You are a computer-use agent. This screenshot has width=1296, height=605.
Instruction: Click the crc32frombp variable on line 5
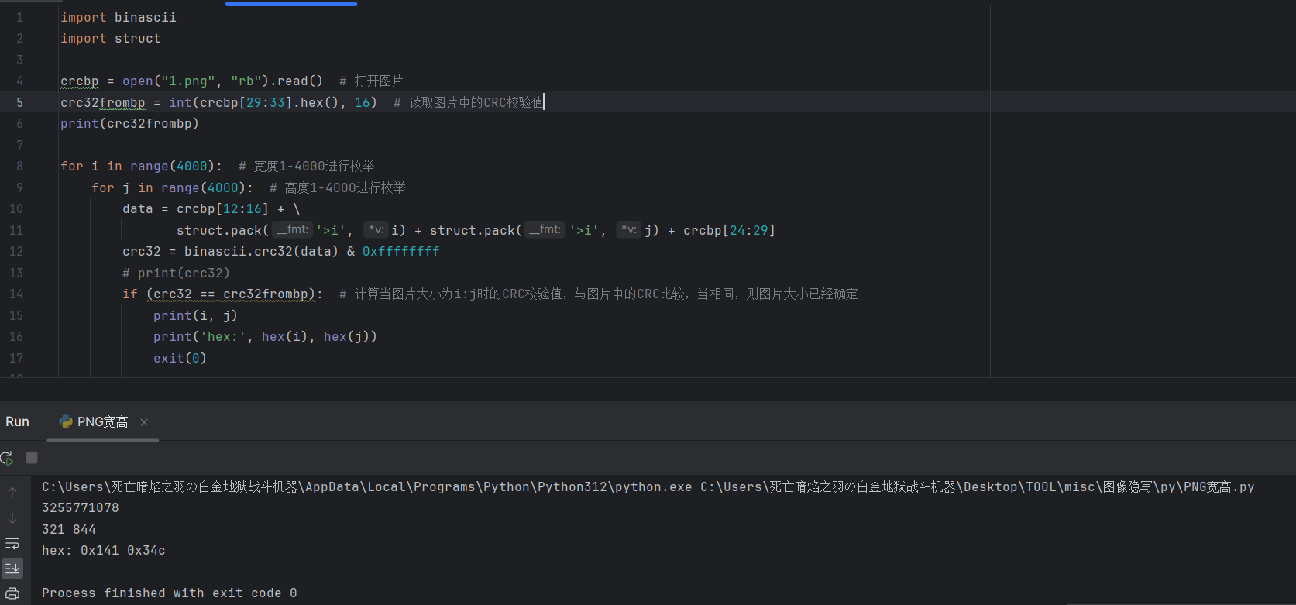click(x=103, y=102)
